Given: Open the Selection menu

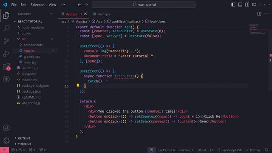Looking at the screenshot, I should pyautogui.click(x=37, y=5).
